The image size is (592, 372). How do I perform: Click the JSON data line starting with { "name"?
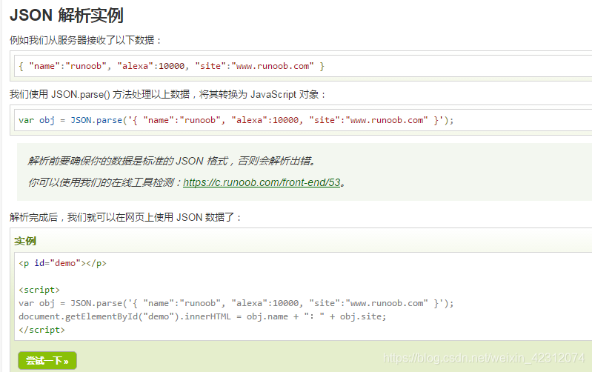[171, 66]
